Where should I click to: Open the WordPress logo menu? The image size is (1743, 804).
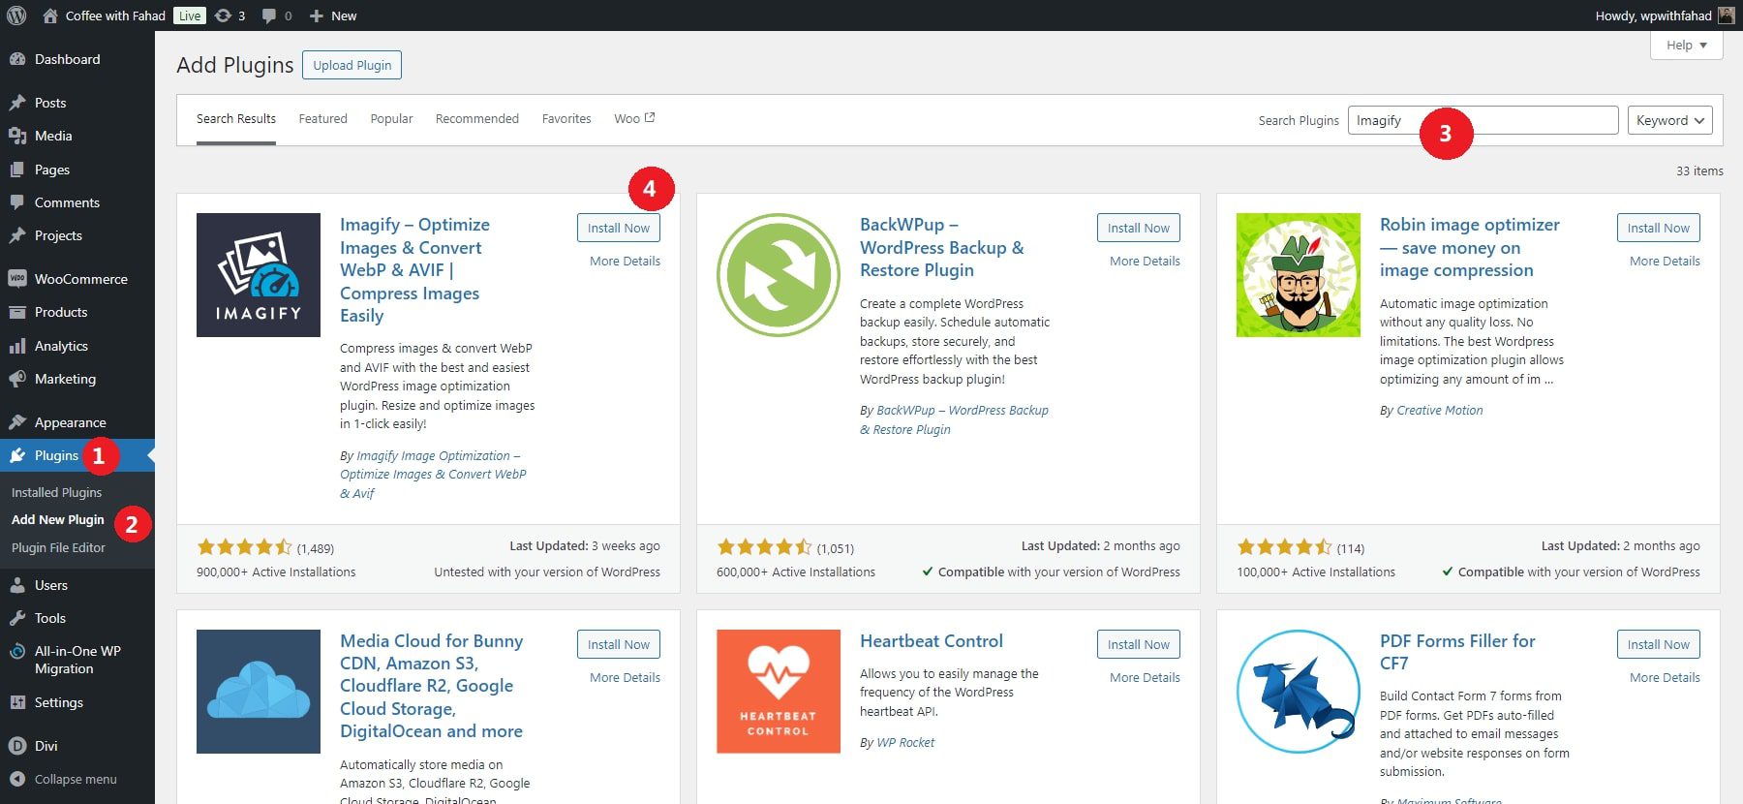16,15
